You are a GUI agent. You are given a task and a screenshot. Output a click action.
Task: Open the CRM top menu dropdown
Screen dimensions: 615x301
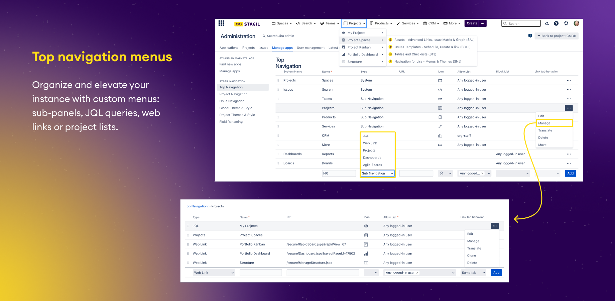(431, 23)
